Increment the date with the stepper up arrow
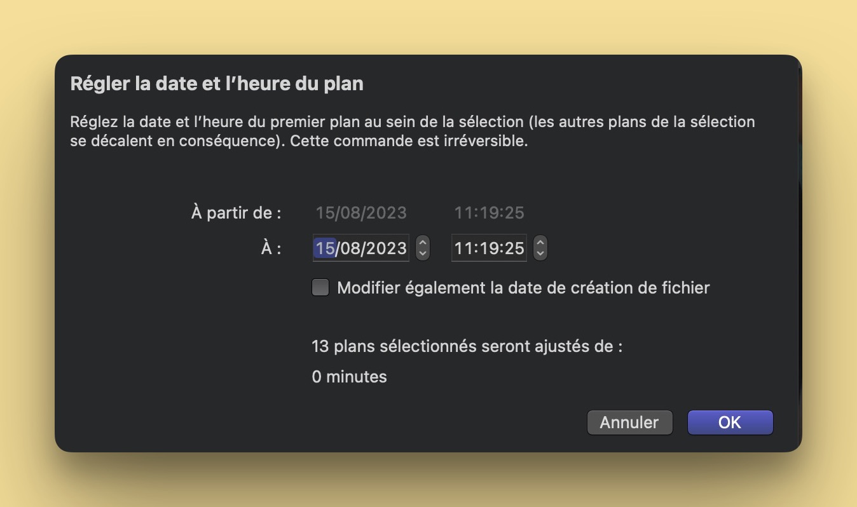 tap(422, 242)
